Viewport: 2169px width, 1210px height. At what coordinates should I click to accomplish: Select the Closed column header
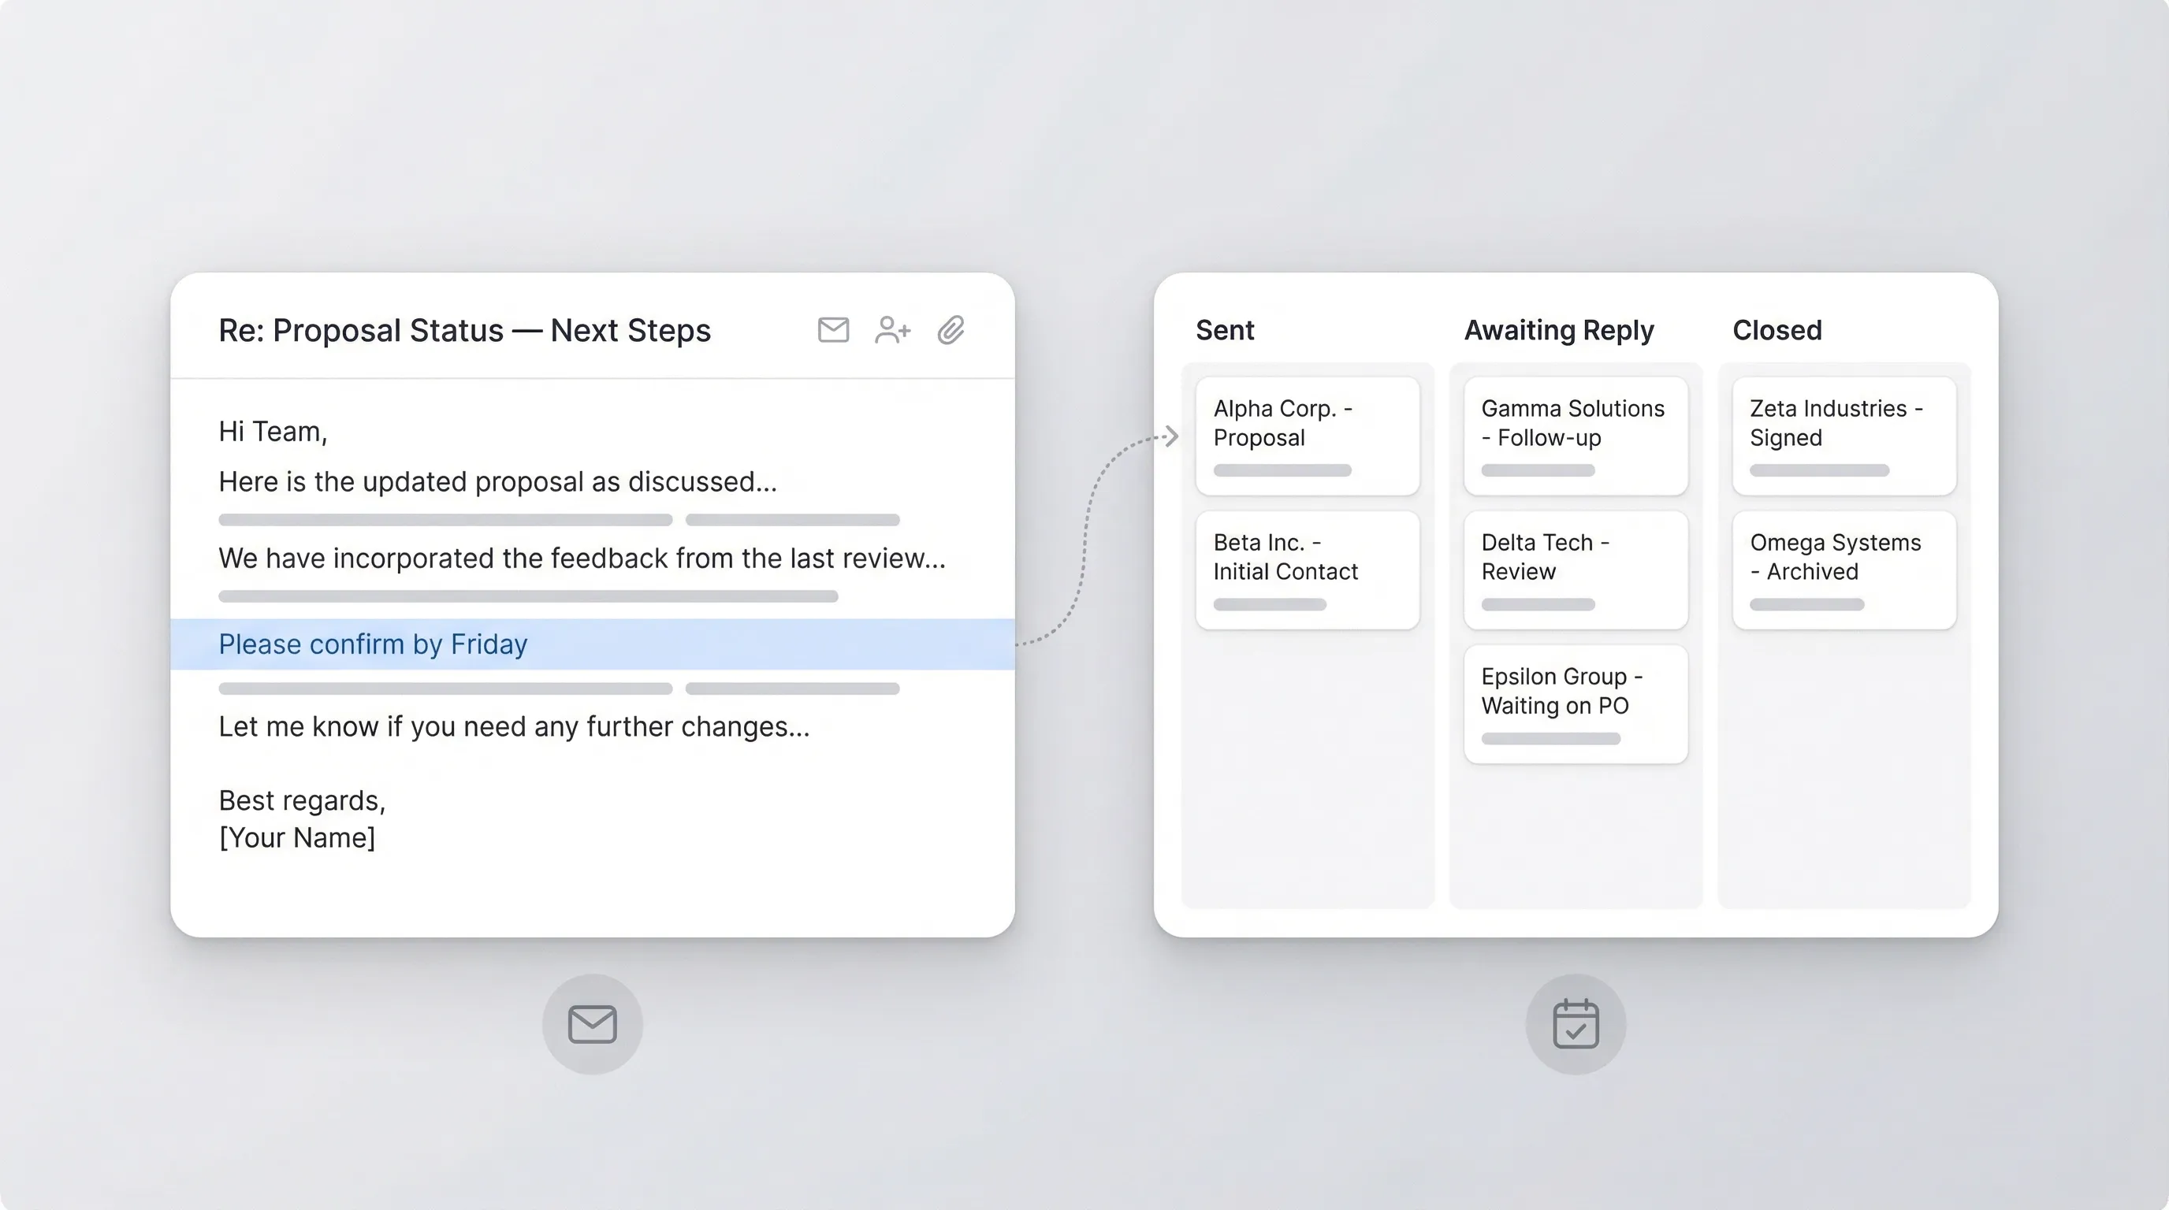[x=1776, y=330]
